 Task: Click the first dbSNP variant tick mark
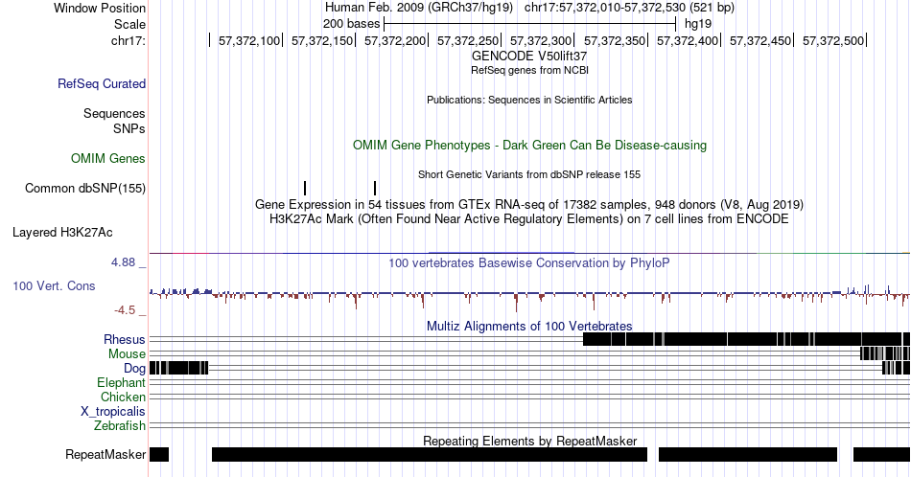tap(305, 188)
